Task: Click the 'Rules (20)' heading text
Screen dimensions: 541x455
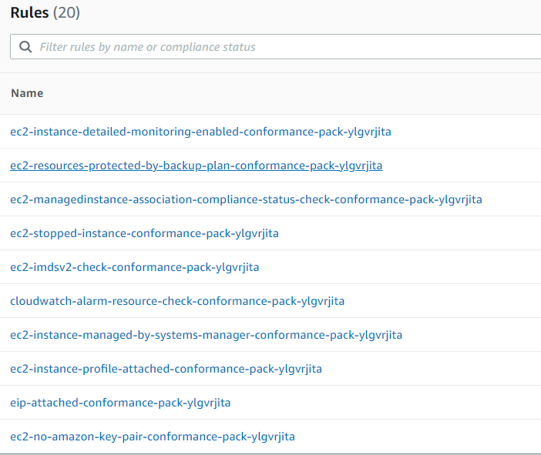Action: coord(45,13)
